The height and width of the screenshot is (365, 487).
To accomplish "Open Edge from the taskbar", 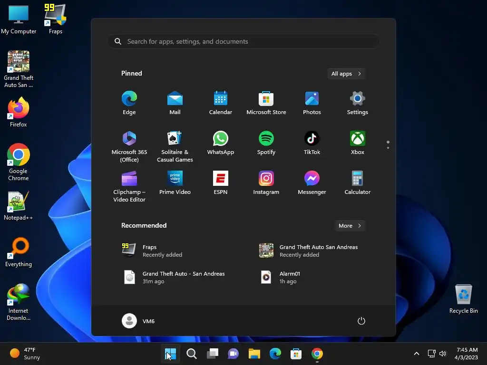I will click(x=275, y=354).
